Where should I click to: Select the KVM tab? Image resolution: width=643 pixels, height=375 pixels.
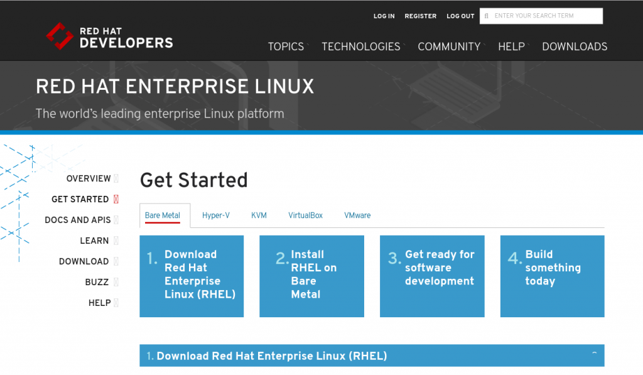(259, 215)
